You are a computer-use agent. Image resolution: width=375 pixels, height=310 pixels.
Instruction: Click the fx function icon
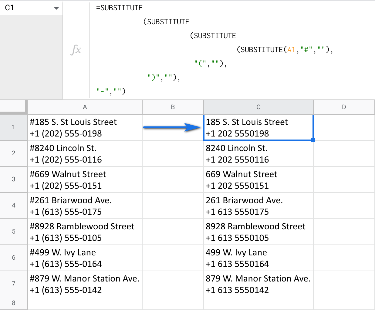point(76,49)
